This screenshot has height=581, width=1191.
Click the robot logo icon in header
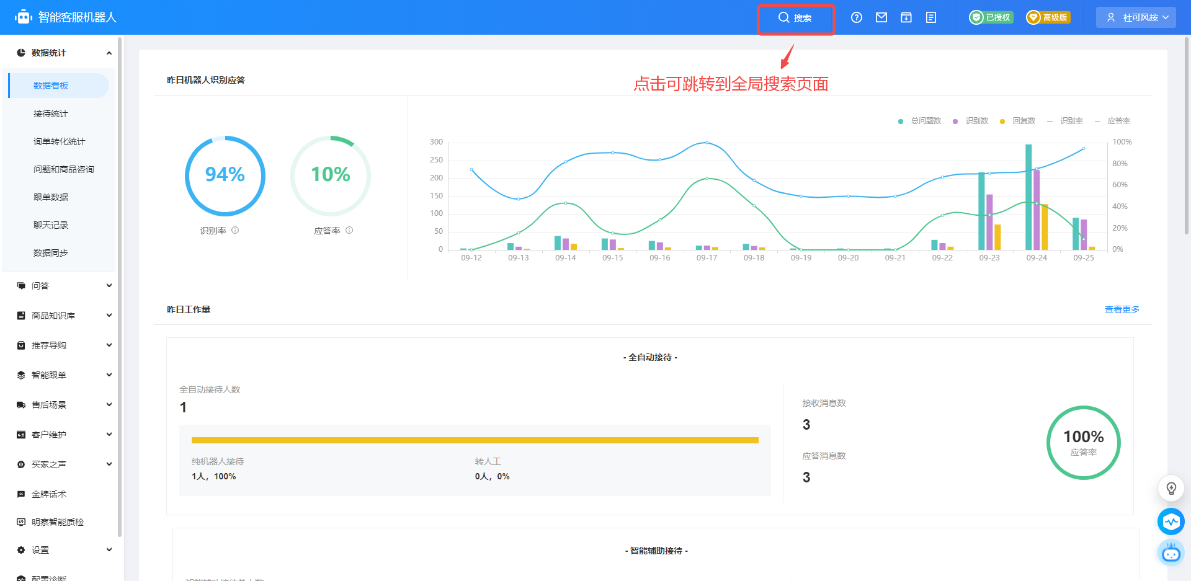23,17
